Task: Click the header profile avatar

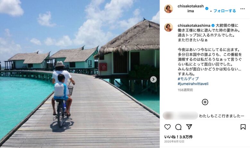Action: coord(168,9)
